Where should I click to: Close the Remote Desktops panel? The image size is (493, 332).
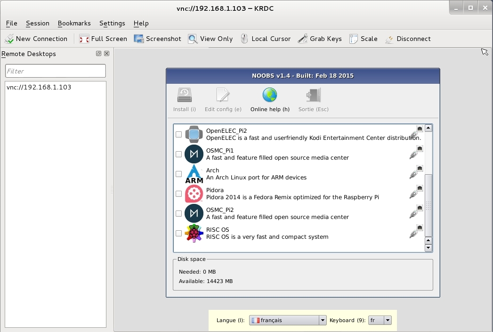click(107, 53)
